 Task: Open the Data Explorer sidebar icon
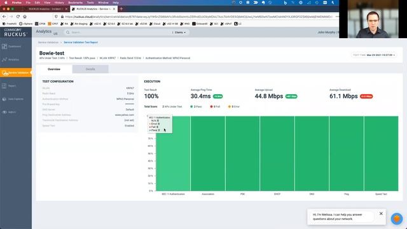[4, 99]
